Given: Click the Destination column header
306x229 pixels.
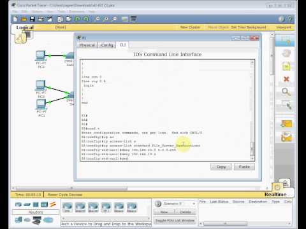Looking at the screenshot, I should [x=258, y=202].
